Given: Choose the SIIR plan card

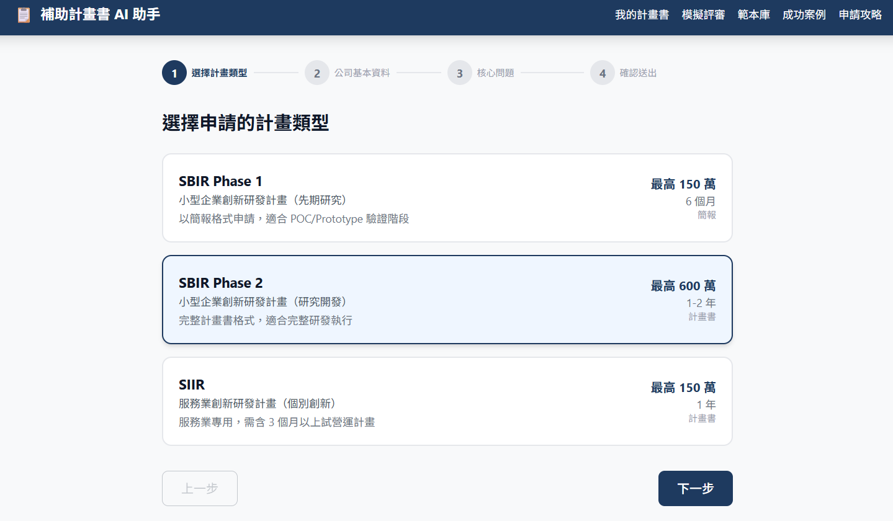Looking at the screenshot, I should [x=447, y=401].
